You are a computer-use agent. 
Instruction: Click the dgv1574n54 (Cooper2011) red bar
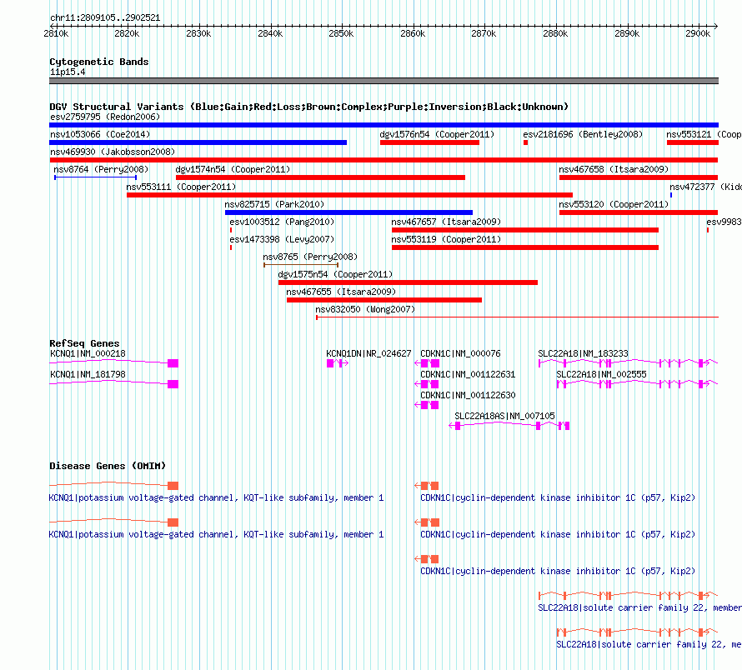click(320, 177)
